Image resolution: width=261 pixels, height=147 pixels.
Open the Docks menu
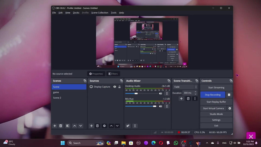[x=76, y=13]
